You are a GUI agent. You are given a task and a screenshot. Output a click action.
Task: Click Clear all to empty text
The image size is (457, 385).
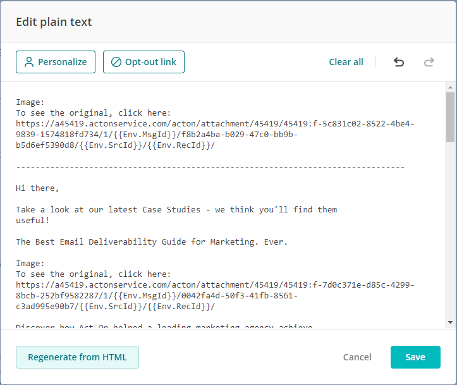pos(346,62)
